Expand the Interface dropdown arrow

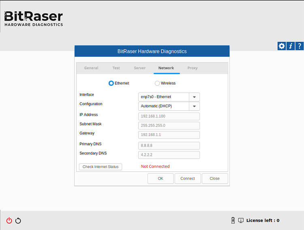coord(194,97)
